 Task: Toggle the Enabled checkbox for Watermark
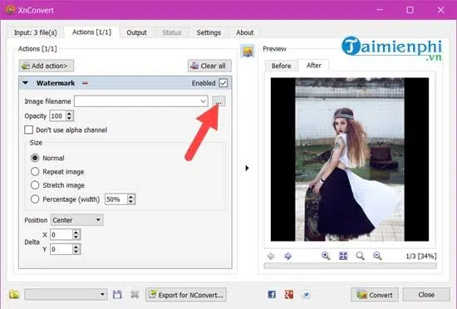224,83
